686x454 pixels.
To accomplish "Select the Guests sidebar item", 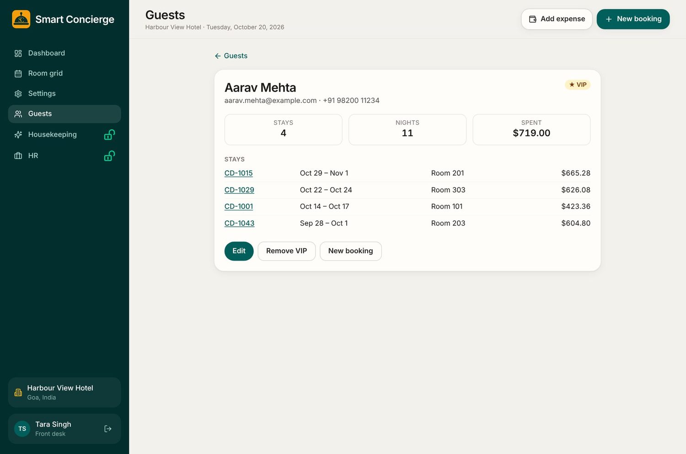I will (x=64, y=114).
